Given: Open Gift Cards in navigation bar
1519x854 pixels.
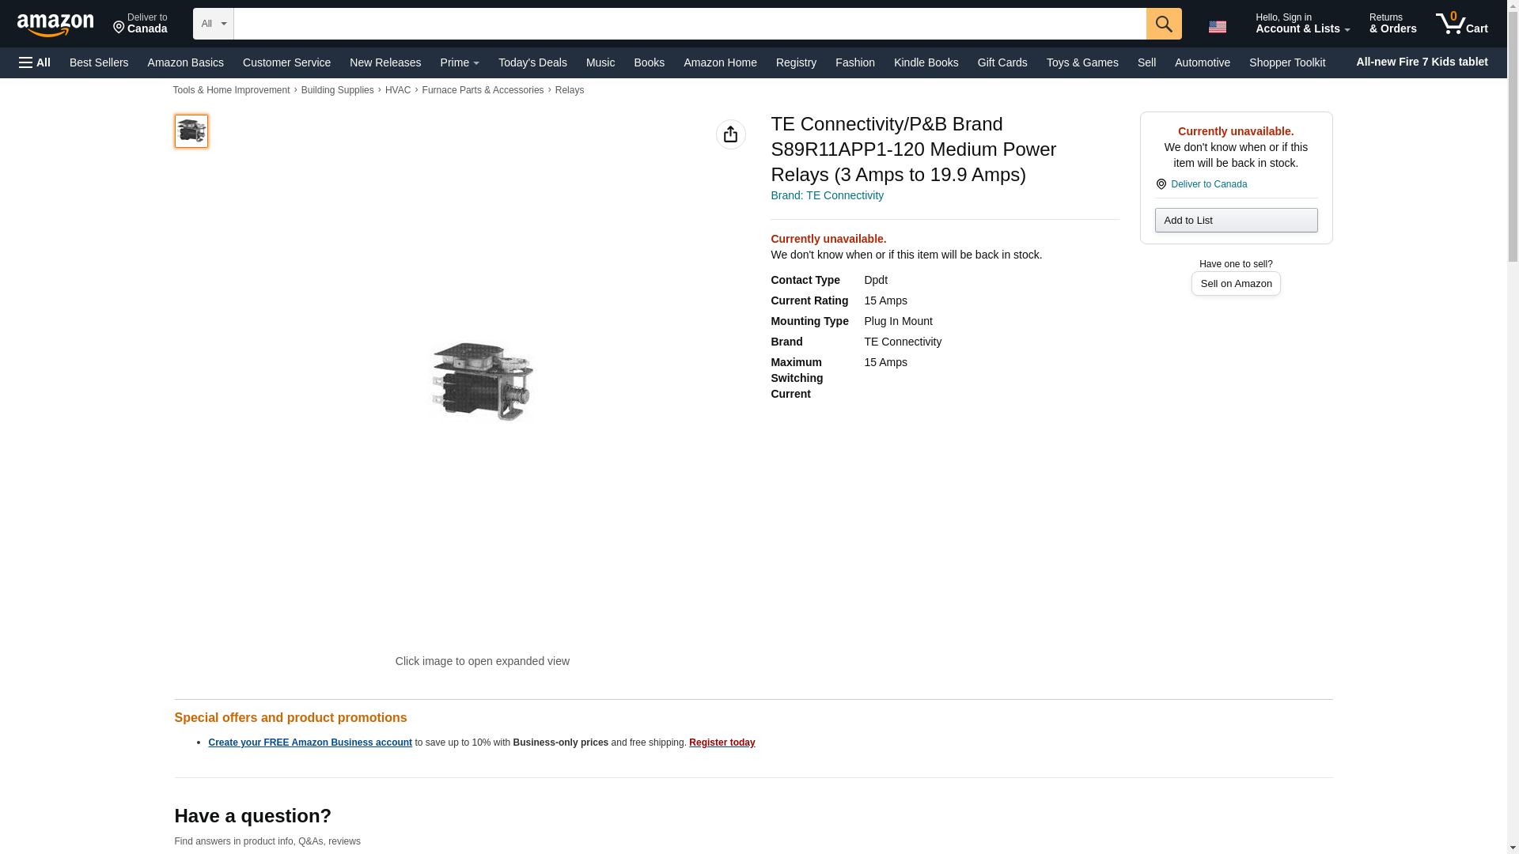Looking at the screenshot, I should 1002,62.
